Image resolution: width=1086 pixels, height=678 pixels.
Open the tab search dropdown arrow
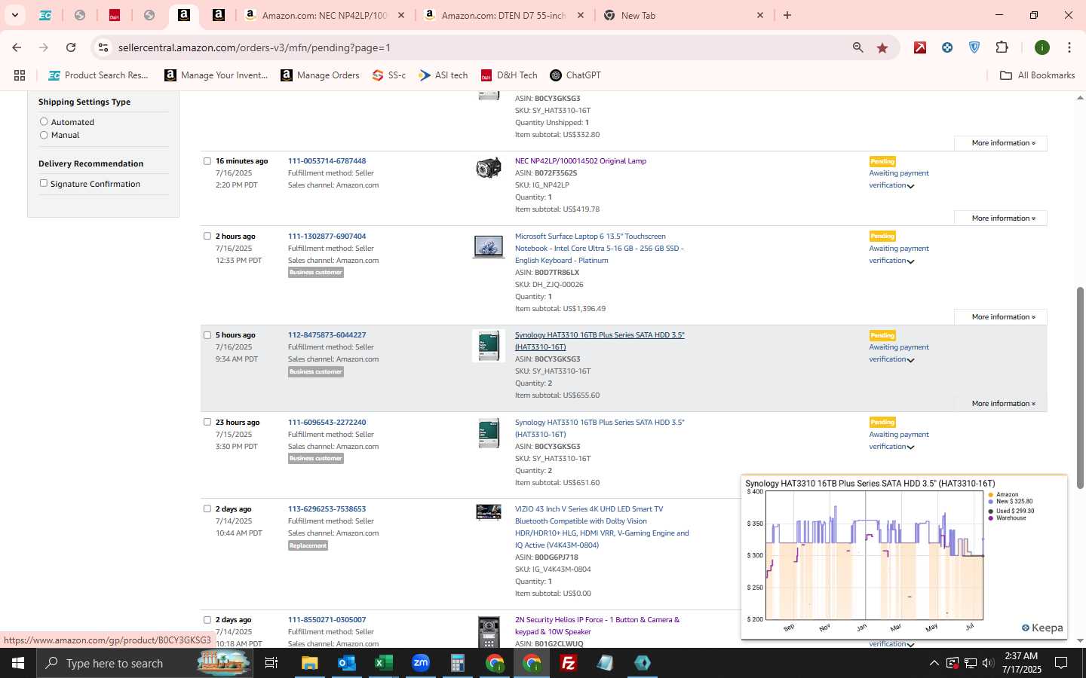14,15
